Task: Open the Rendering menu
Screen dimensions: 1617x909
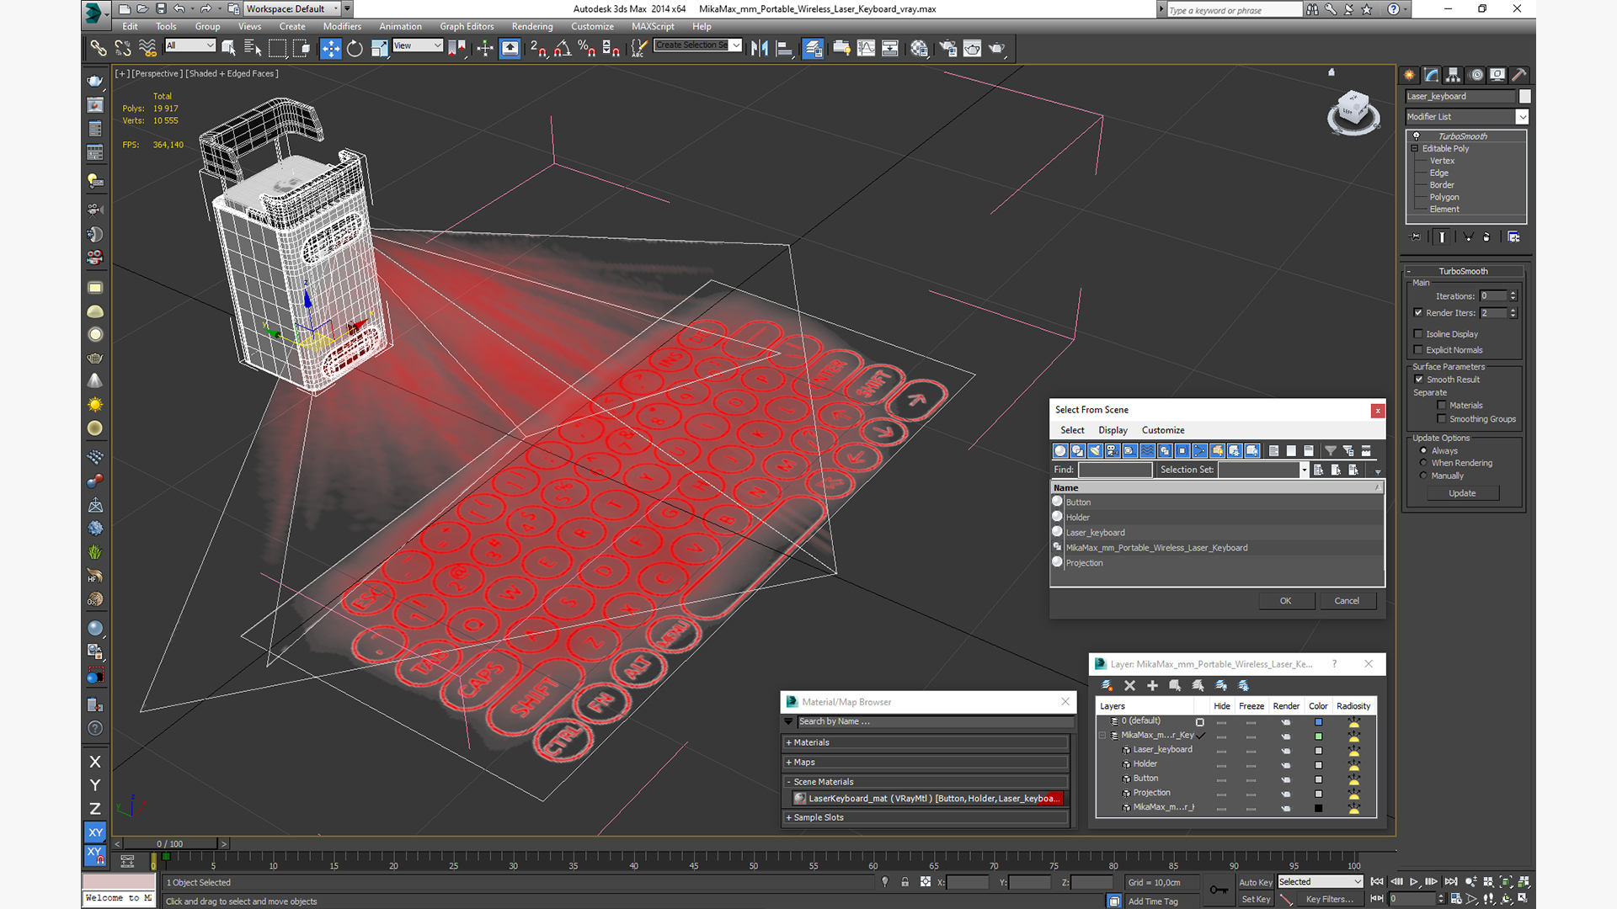Action: click(x=532, y=26)
